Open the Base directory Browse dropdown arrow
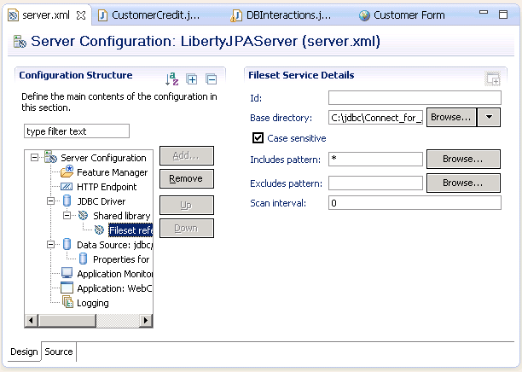Viewport: 522px width, 372px height. click(489, 118)
